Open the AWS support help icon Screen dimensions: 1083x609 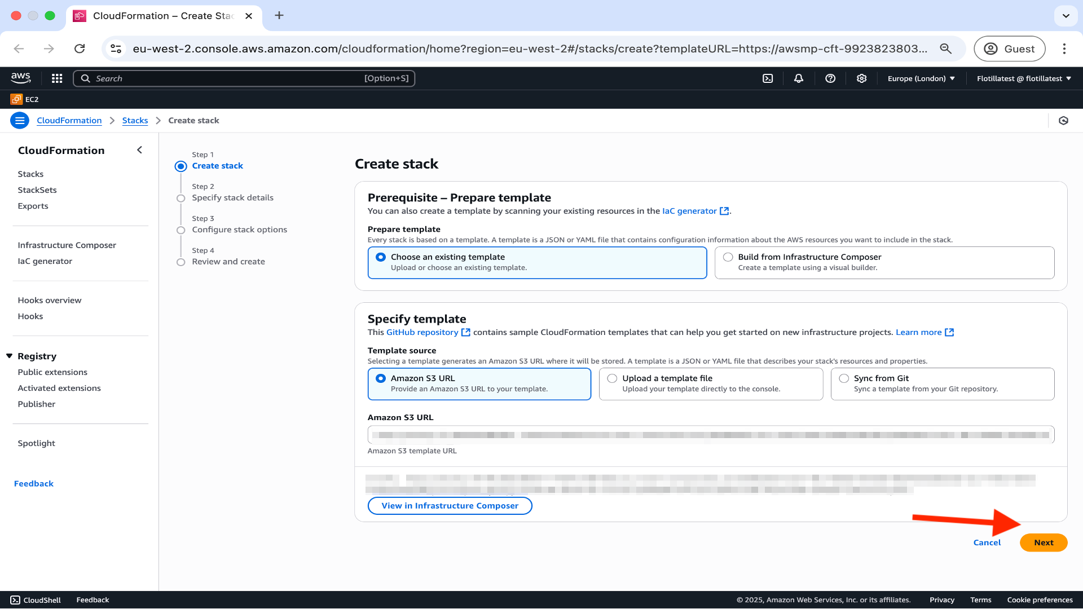830,78
